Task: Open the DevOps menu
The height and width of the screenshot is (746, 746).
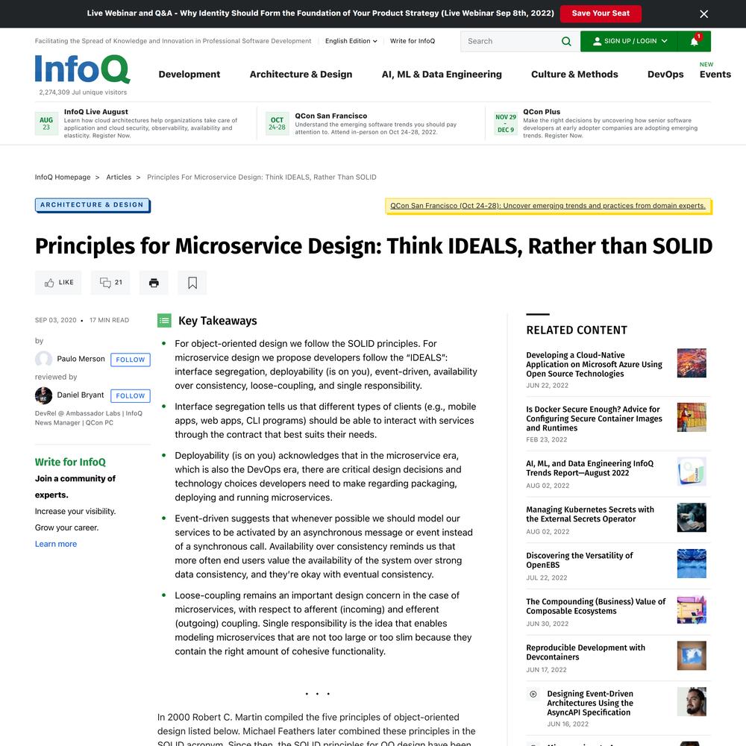Action: tap(665, 74)
